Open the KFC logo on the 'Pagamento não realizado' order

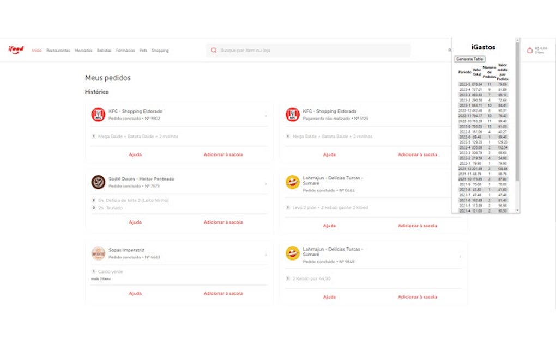pyautogui.click(x=293, y=115)
